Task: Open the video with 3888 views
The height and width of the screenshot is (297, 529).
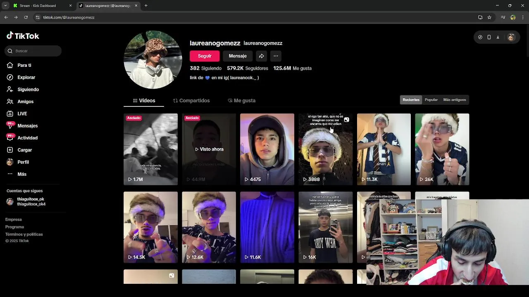Action: point(326,149)
